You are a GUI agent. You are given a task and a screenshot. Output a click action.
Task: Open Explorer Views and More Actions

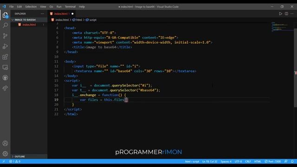point(42,13)
